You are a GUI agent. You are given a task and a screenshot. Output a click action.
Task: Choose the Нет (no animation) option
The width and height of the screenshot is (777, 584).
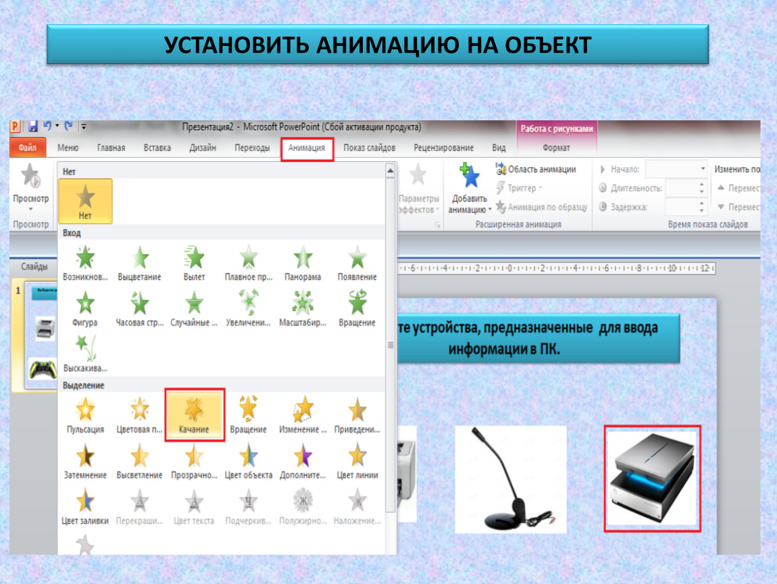[x=85, y=201]
